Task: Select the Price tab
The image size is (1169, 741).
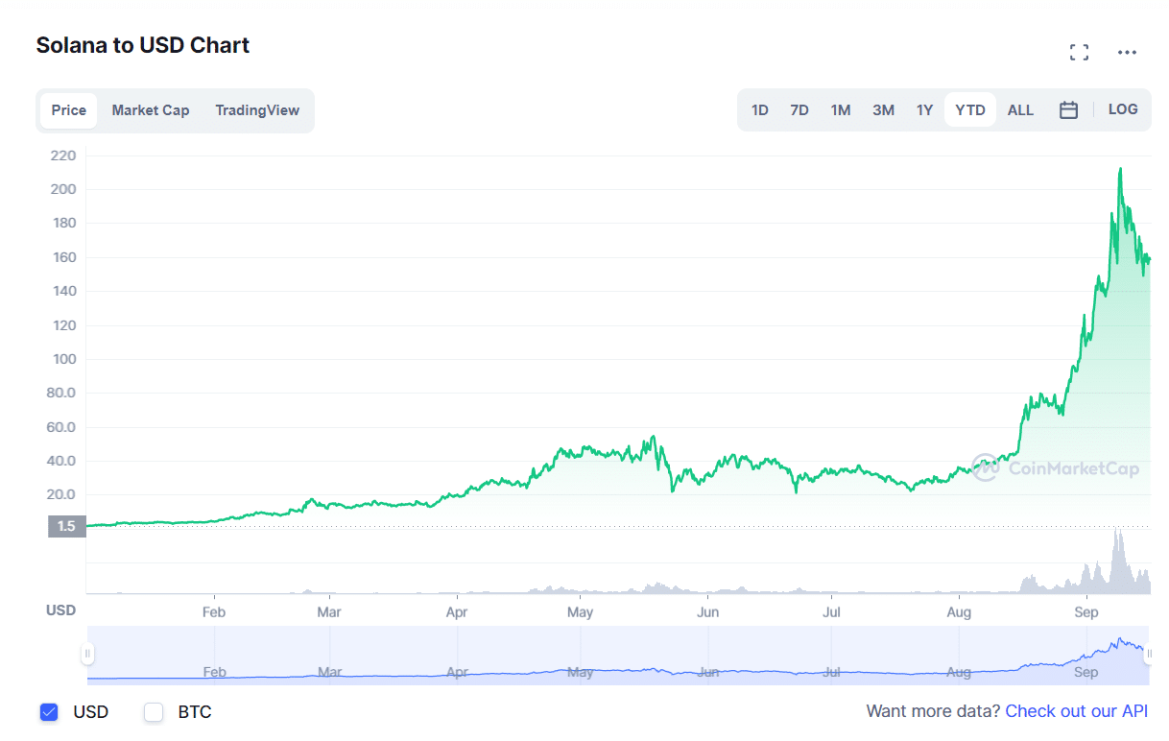Action: coord(69,110)
